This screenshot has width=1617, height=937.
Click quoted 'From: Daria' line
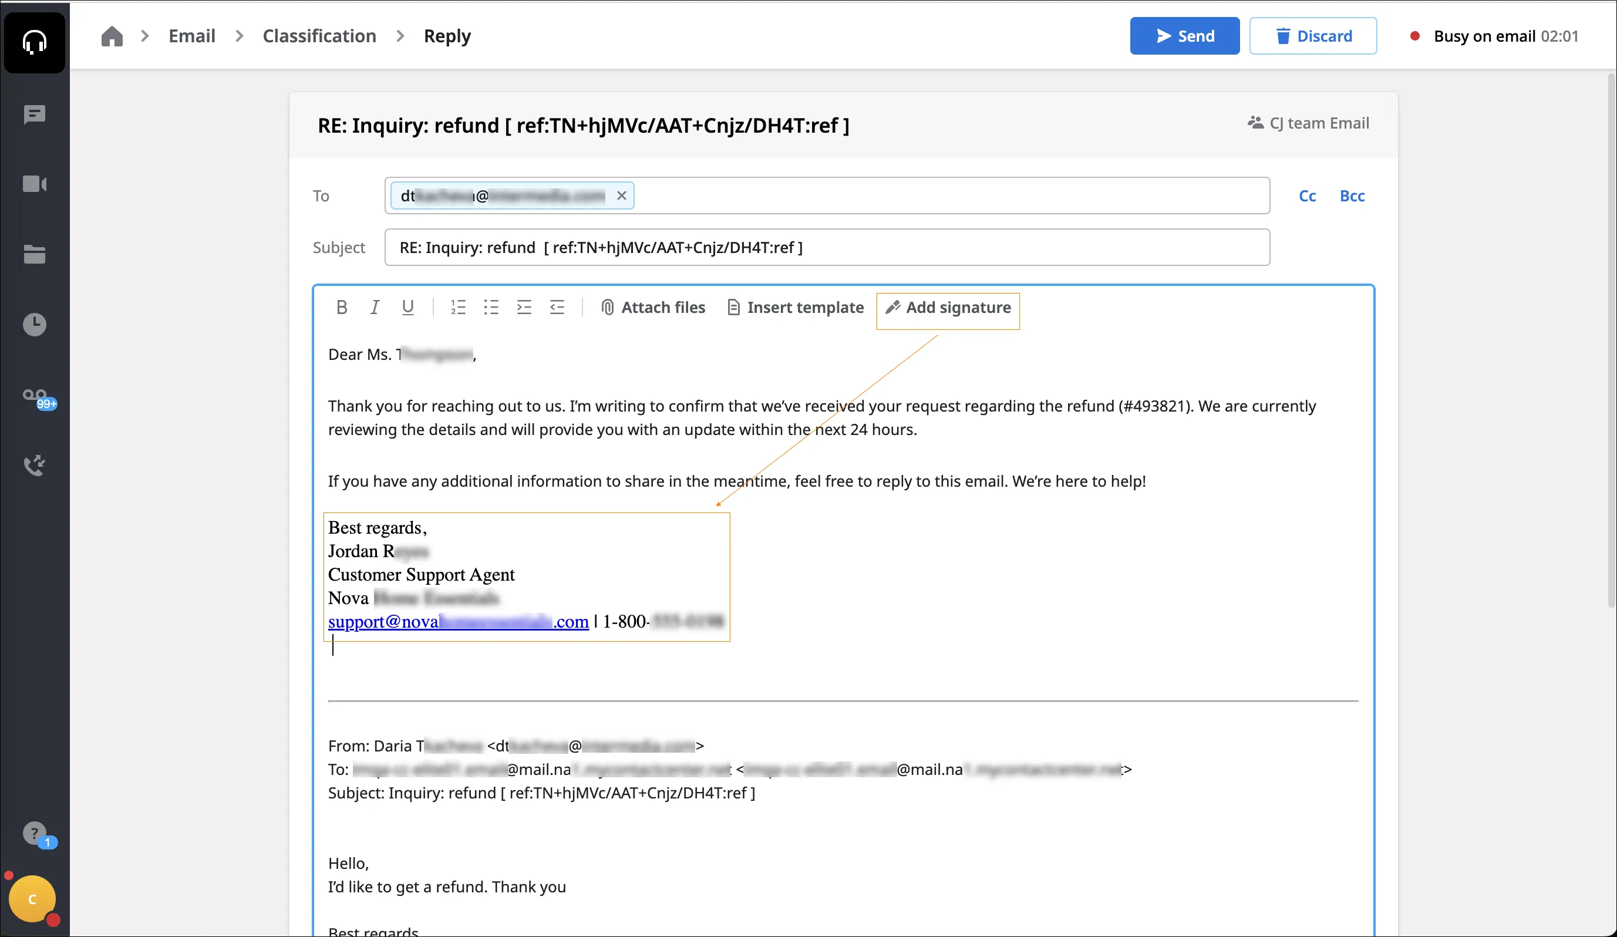516,746
